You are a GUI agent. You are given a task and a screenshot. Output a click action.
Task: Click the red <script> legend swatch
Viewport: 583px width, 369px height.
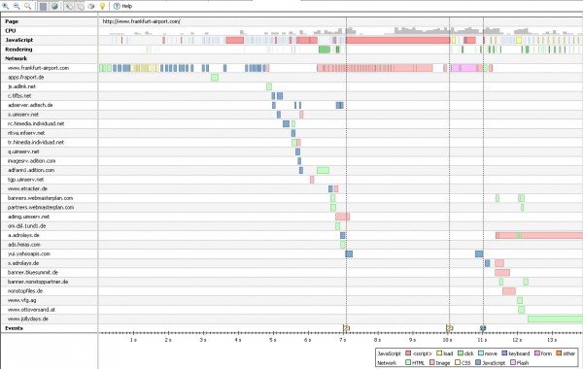(408, 353)
